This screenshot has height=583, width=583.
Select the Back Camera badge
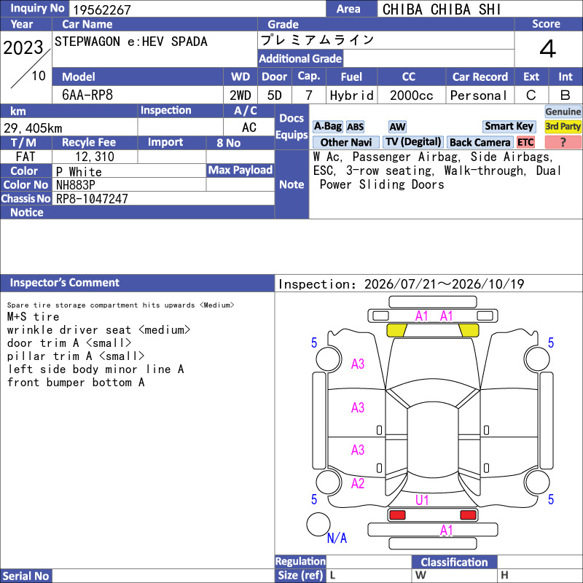click(x=480, y=142)
